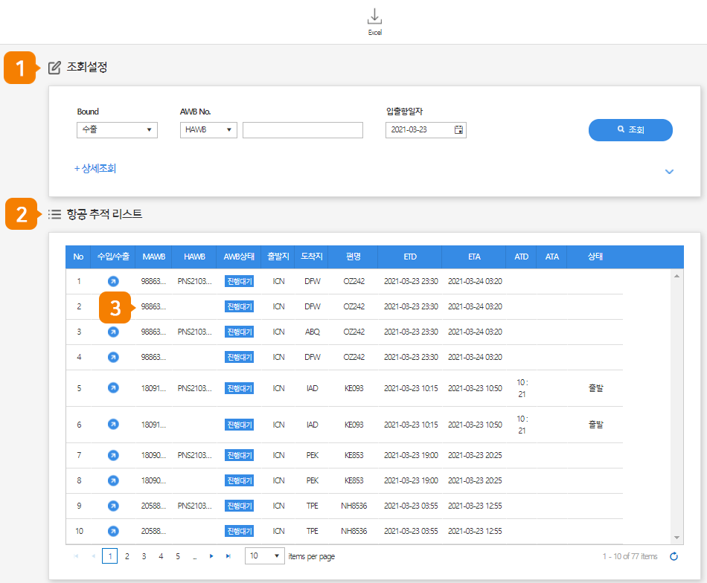Click the export arrow icon in row No 6

[x=113, y=425]
